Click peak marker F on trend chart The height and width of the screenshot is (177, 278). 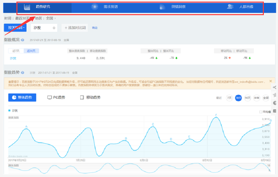coord(216,115)
